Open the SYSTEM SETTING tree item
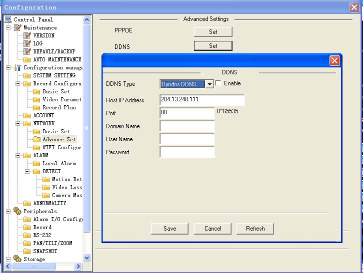 pos(54,75)
